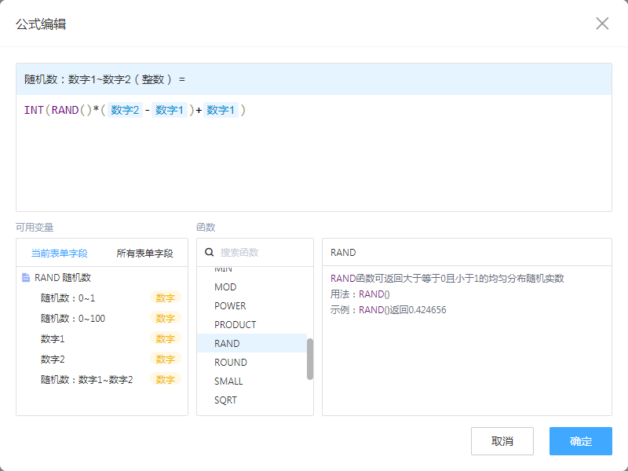Image resolution: width=628 pixels, height=471 pixels.
Task: Select 数字2 in available variables list
Action: click(53, 359)
